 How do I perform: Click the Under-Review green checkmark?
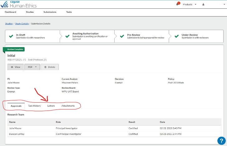(177, 36)
